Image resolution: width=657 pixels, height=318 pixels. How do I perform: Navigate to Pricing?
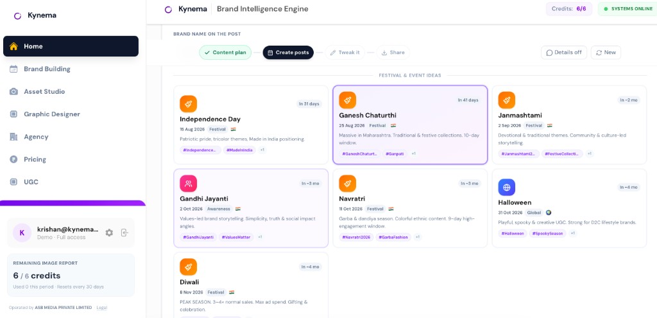click(71, 159)
